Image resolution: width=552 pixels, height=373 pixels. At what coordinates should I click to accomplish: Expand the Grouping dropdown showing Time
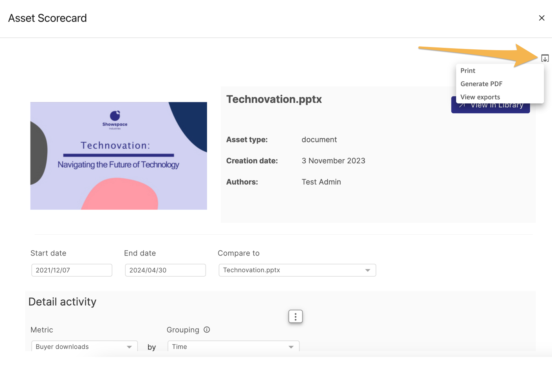[233, 346]
